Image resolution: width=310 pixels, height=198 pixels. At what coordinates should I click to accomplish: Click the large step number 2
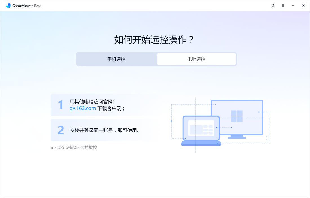[x=61, y=130]
